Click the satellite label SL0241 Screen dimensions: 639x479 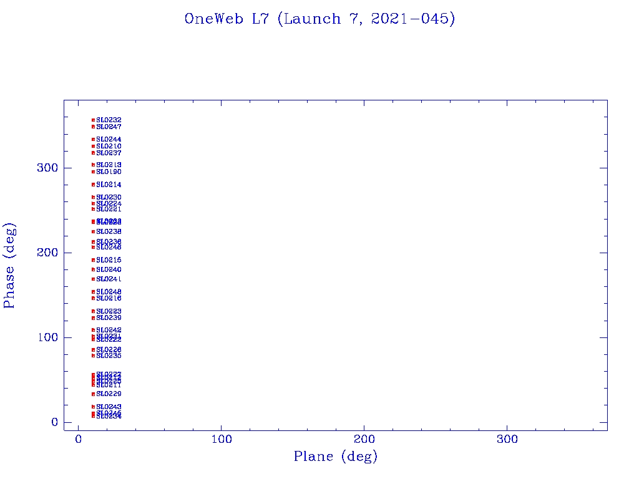[x=109, y=279]
